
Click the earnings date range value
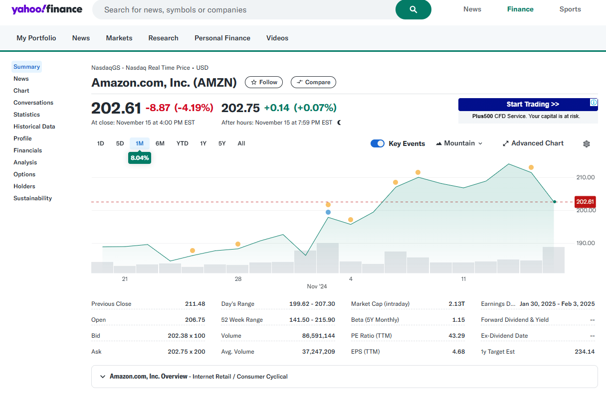click(557, 304)
